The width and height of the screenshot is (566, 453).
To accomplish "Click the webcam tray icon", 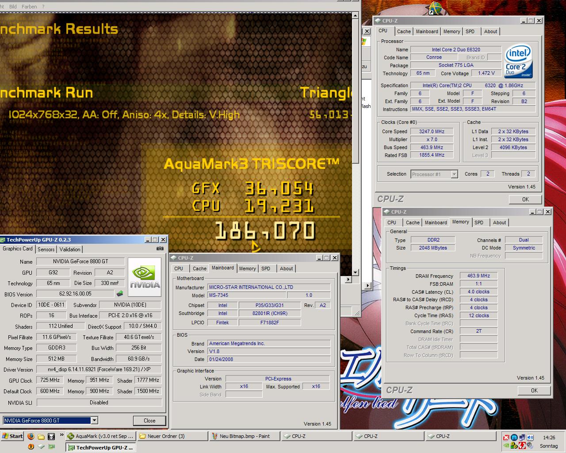I will coord(530,445).
